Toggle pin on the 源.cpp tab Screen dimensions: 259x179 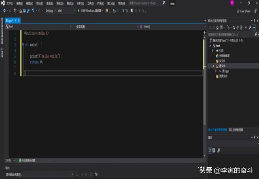15,20
